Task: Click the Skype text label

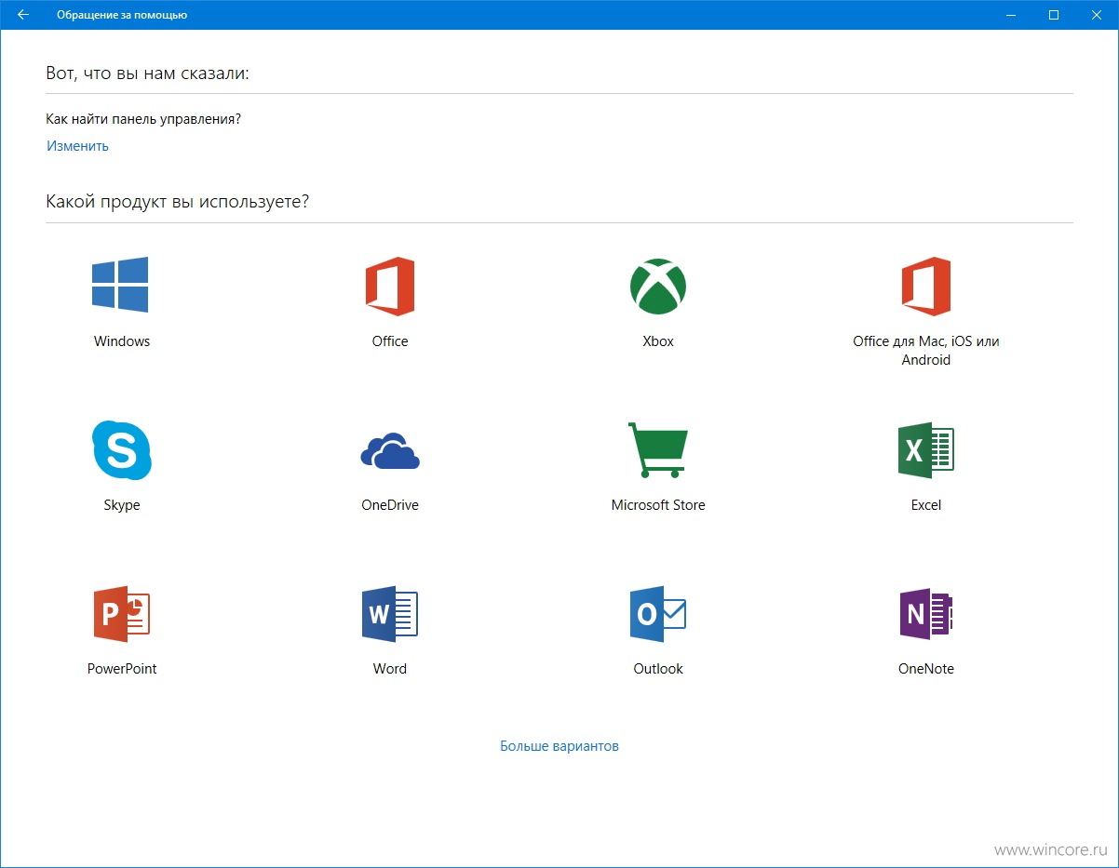Action: [122, 505]
